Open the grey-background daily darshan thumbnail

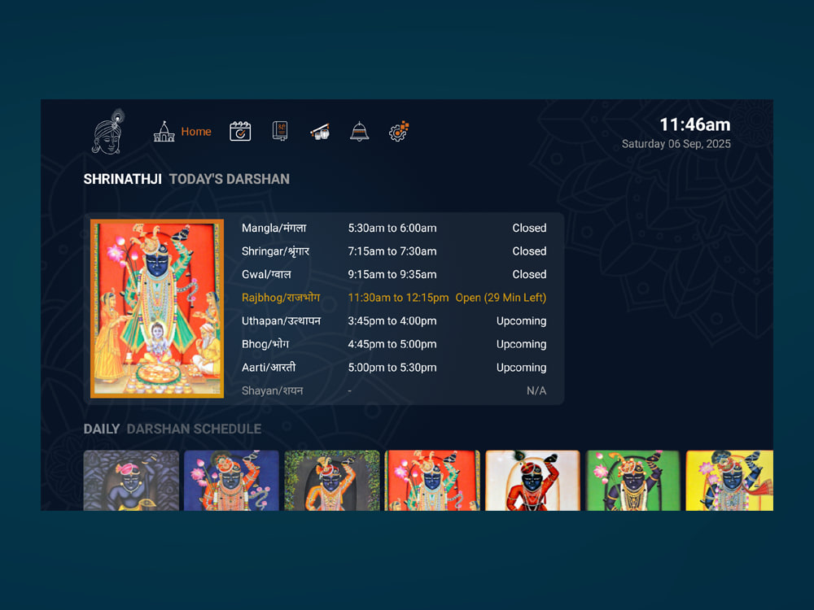click(x=131, y=481)
